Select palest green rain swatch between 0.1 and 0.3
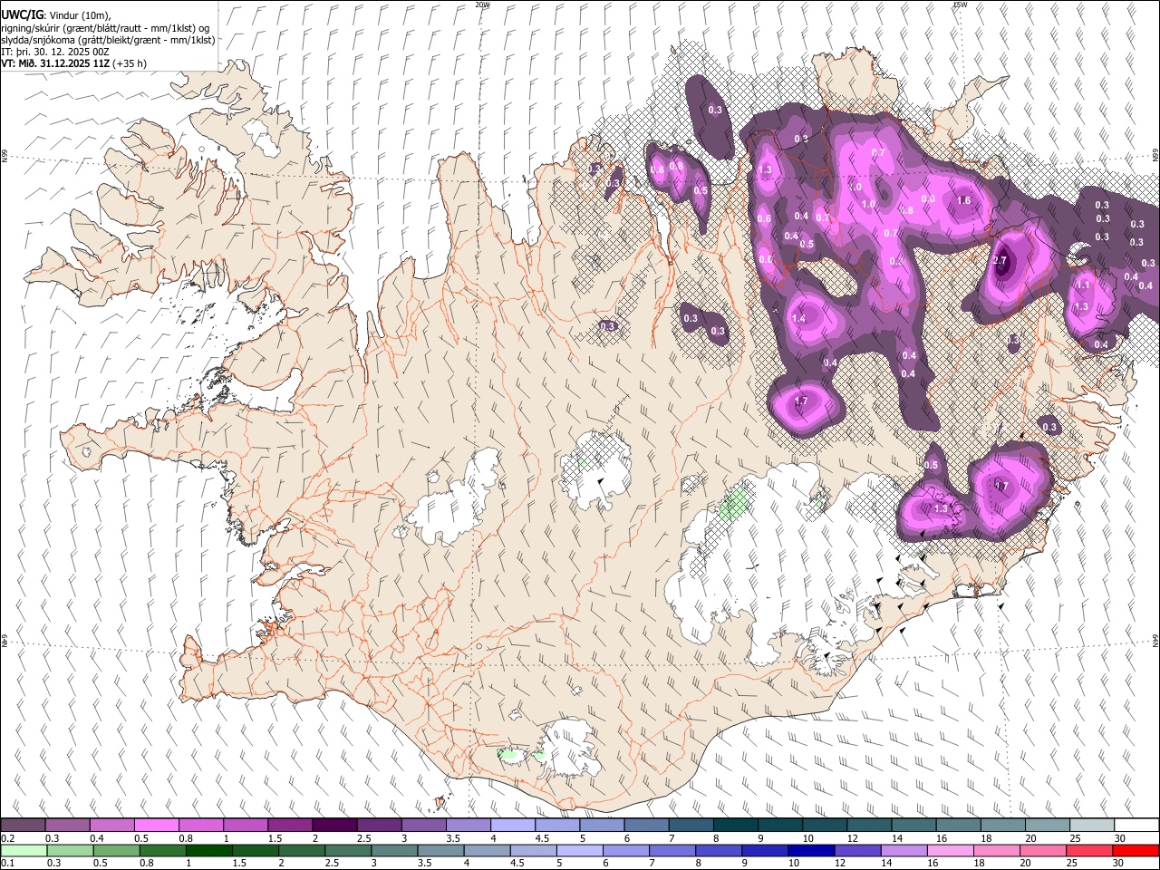Image resolution: width=1160 pixels, height=870 pixels. tap(24, 850)
